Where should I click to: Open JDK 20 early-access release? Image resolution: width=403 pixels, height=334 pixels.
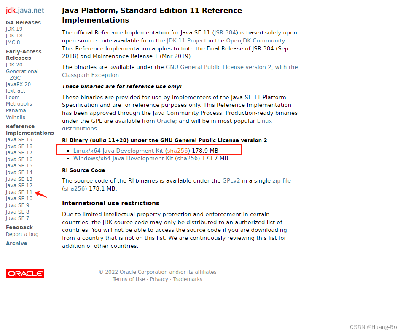click(14, 65)
